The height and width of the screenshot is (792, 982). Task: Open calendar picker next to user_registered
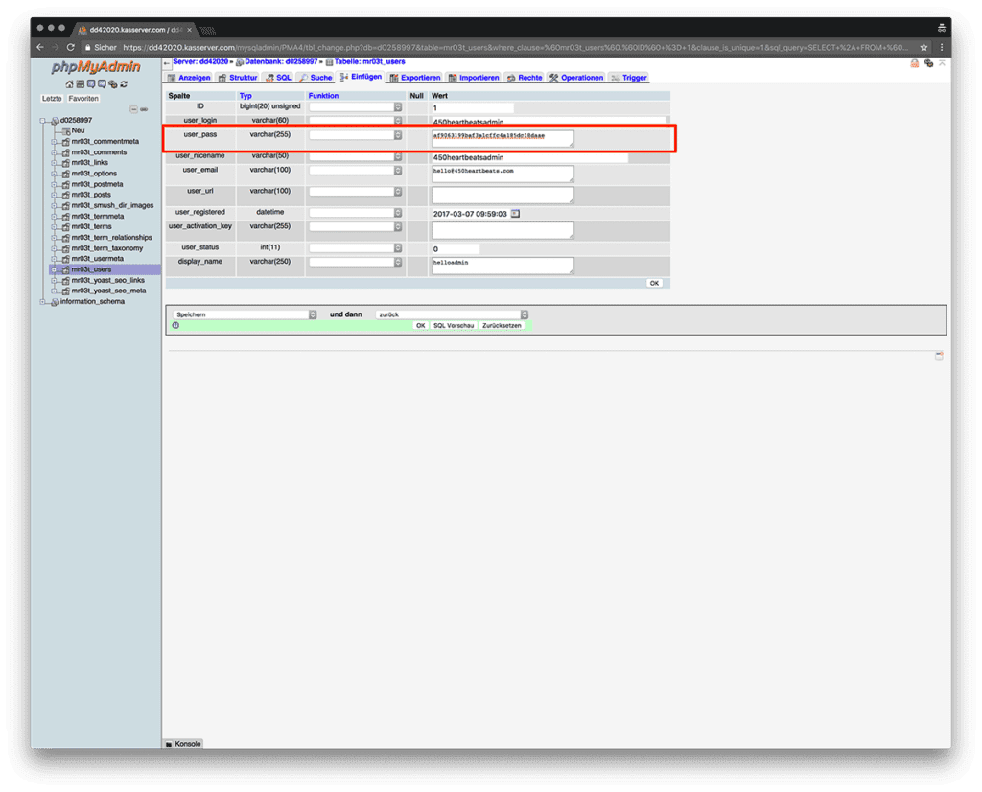point(515,213)
